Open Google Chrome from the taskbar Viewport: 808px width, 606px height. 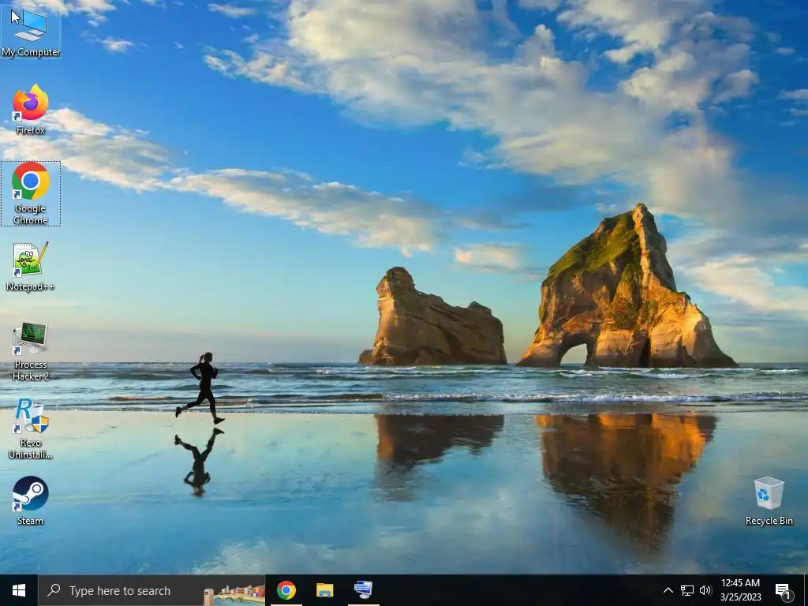[x=286, y=590]
